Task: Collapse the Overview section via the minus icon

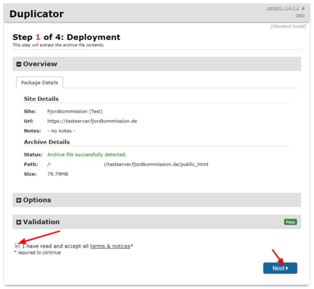Action: coord(19,64)
